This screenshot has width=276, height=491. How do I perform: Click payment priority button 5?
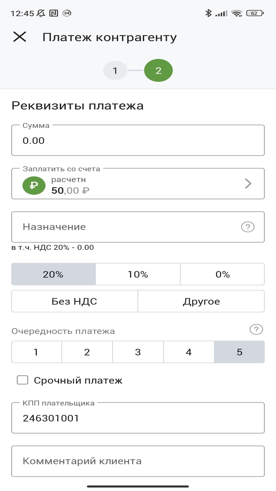(239, 352)
